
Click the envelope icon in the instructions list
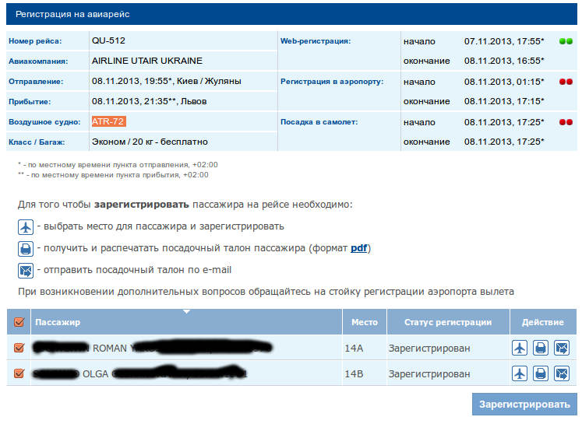point(26,271)
